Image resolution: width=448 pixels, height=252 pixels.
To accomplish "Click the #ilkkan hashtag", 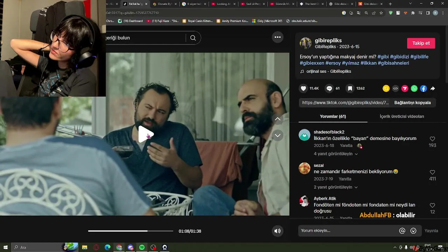I will click(369, 63).
